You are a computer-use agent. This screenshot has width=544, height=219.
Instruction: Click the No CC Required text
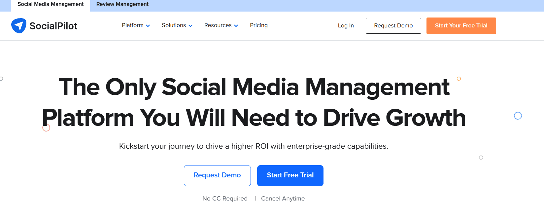(225, 198)
